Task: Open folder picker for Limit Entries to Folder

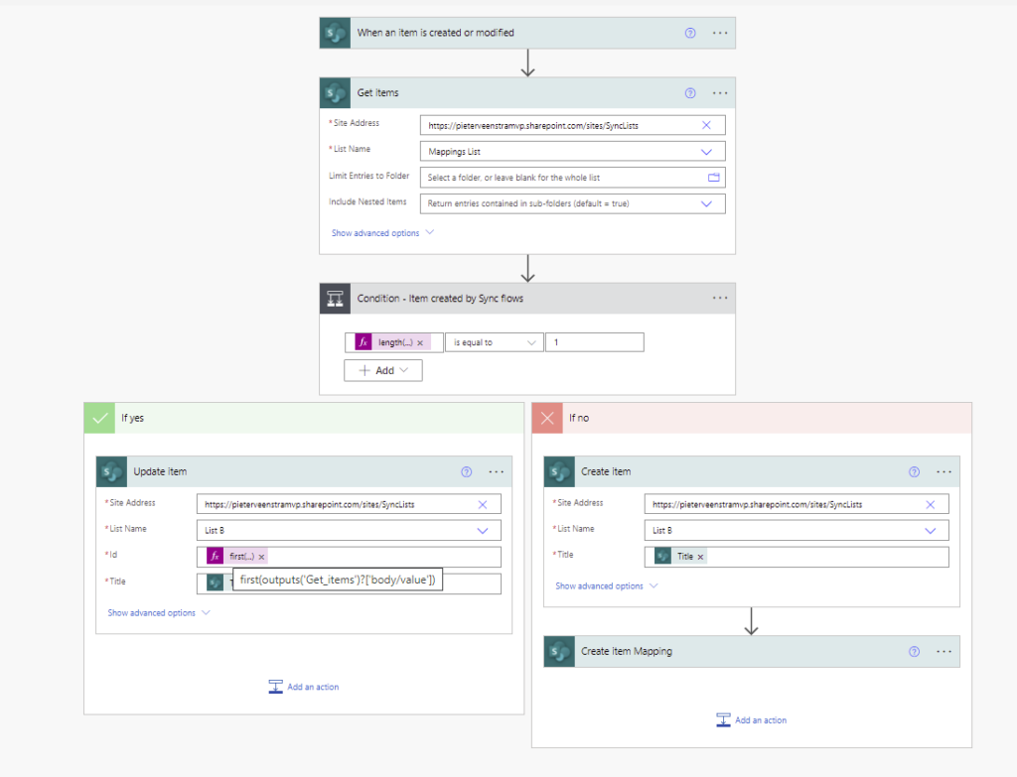Action: pyautogui.click(x=713, y=177)
